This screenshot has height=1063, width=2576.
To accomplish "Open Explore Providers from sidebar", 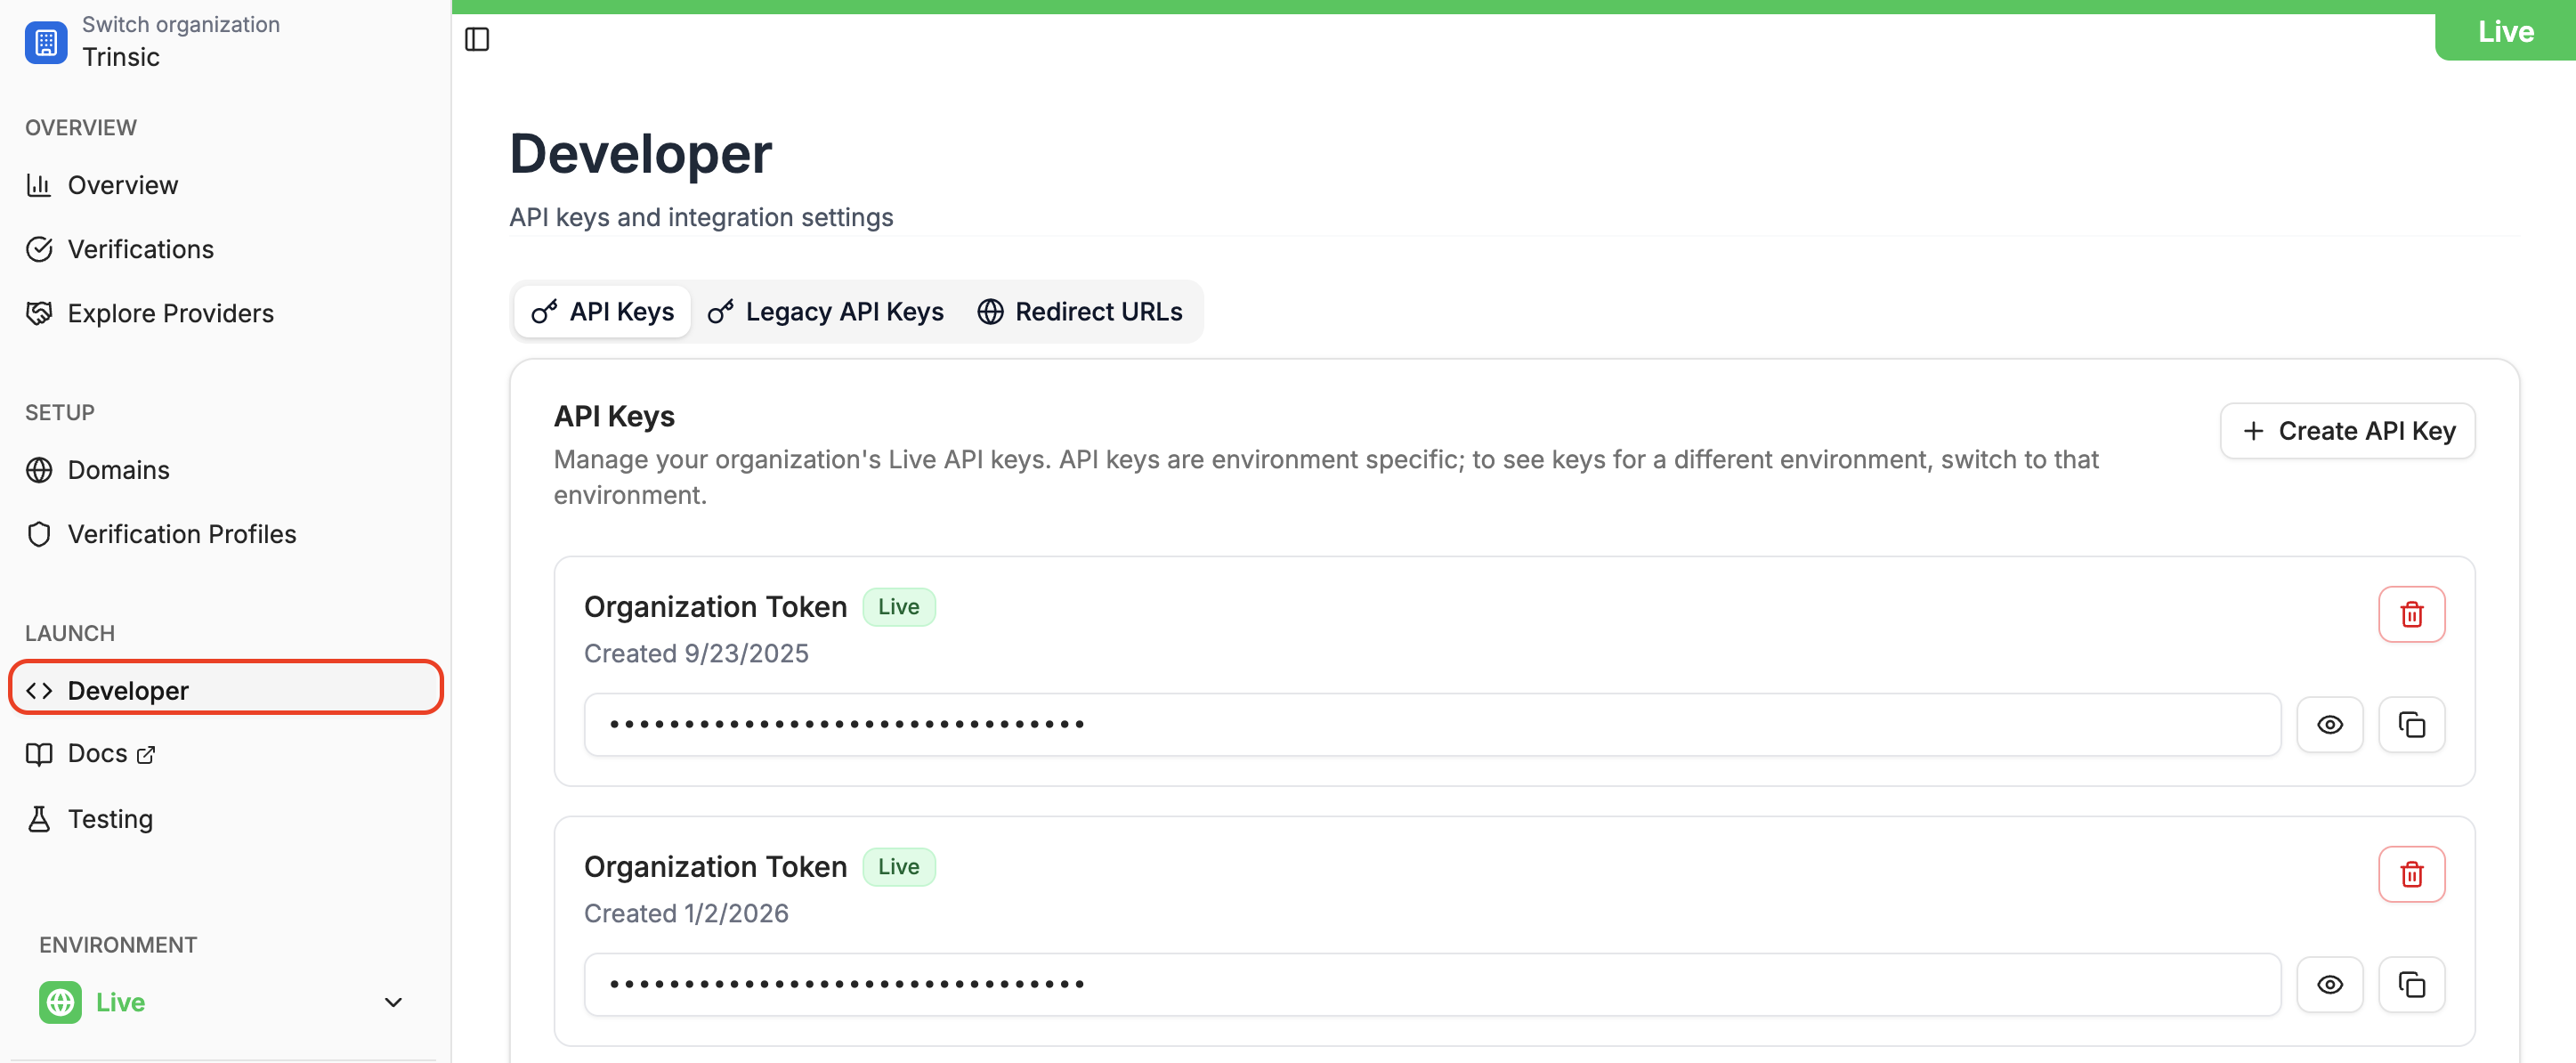I will [x=170, y=313].
